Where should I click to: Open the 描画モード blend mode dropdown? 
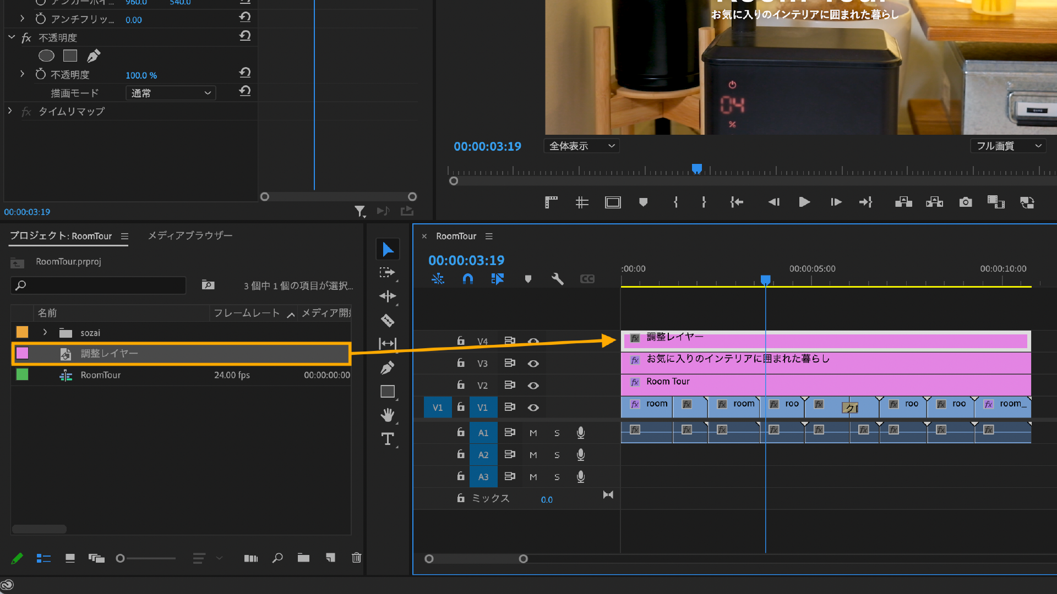171,93
